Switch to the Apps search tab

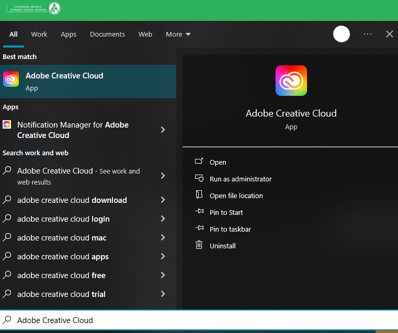(69, 35)
